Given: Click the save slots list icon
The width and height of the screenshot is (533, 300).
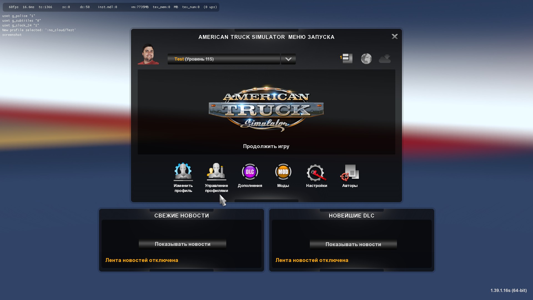Looking at the screenshot, I should [346, 58].
